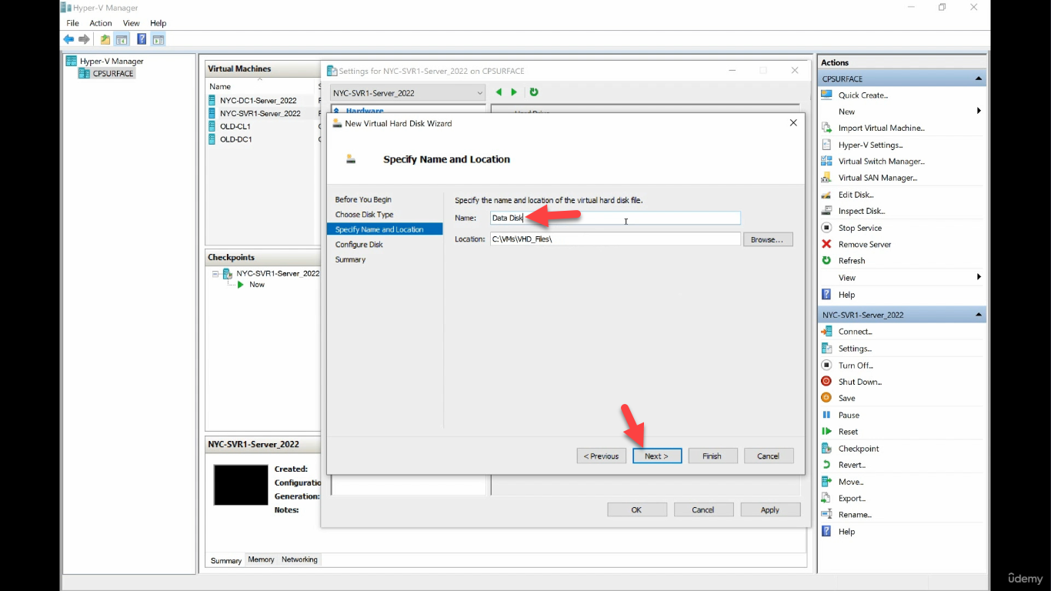Select NYC-DC1-Server_2022 virtual machine
This screenshot has height=591, width=1051.
coord(259,100)
